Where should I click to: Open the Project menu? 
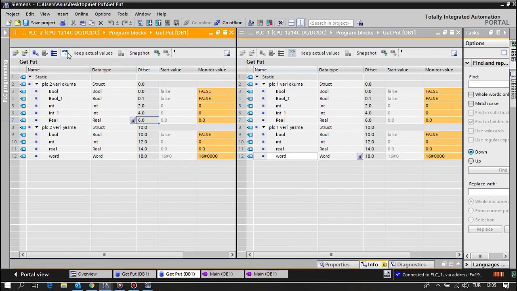pos(12,14)
